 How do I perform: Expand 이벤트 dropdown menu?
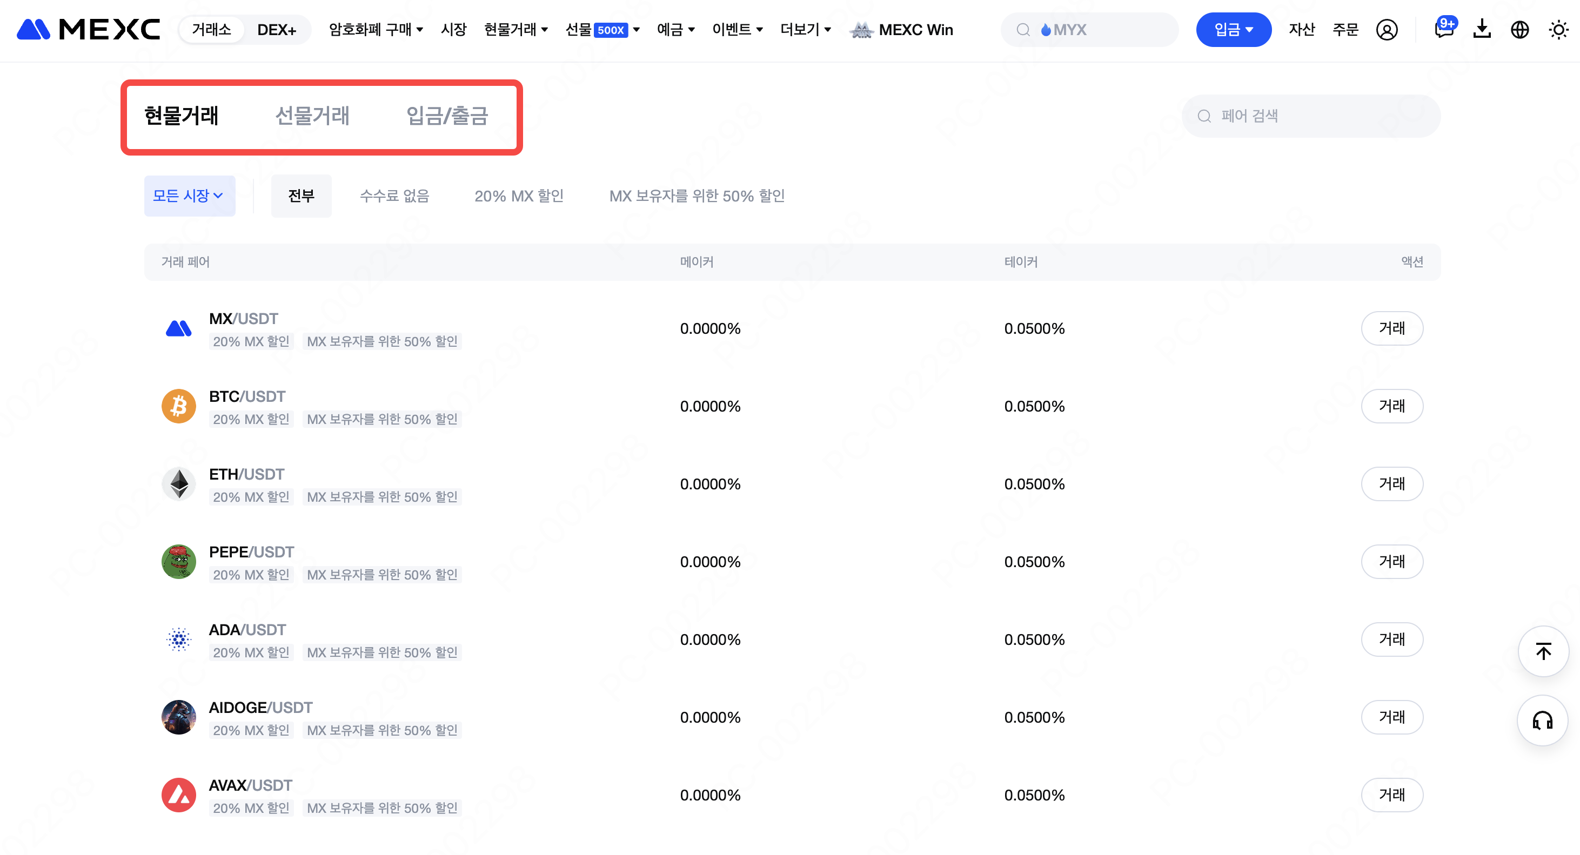click(738, 29)
